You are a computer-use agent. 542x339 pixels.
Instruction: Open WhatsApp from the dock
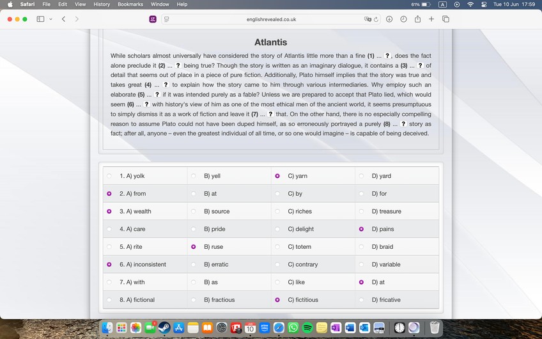click(293, 327)
